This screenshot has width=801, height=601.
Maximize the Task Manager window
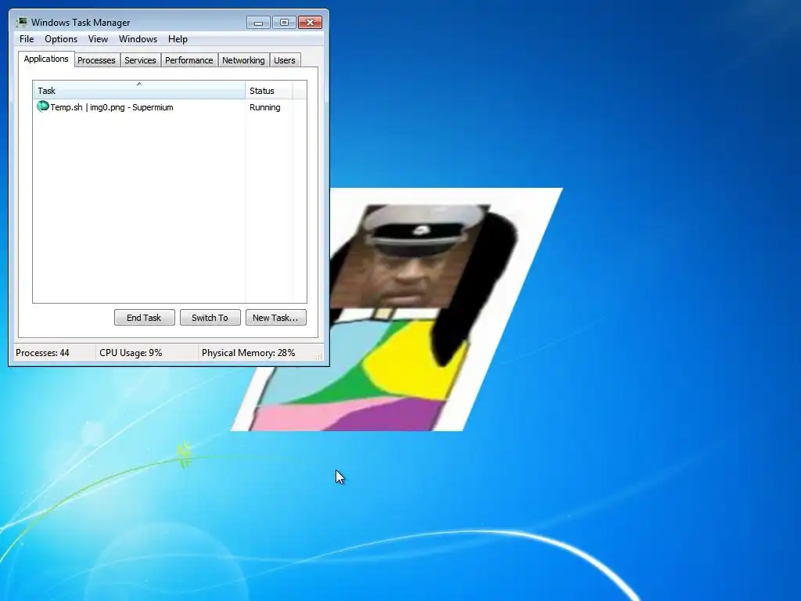point(284,23)
